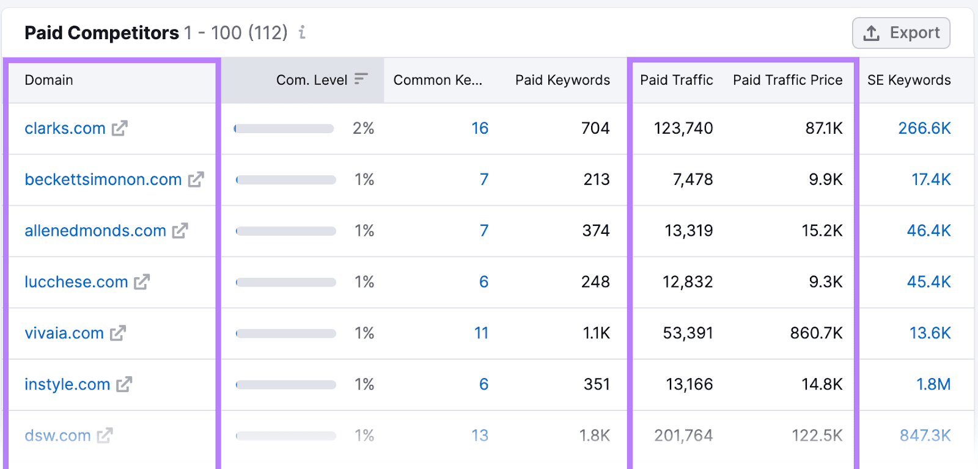The height and width of the screenshot is (469, 978).
Task: Click clarks.com competition level bar
Action: point(284,129)
